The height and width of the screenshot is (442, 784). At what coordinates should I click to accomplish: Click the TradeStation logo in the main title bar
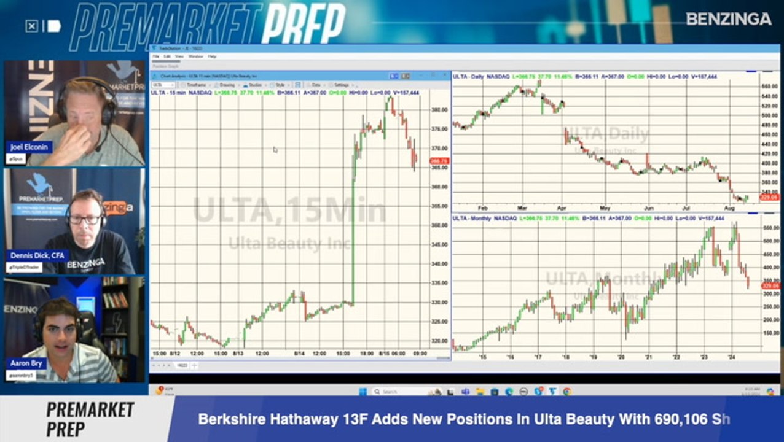154,48
